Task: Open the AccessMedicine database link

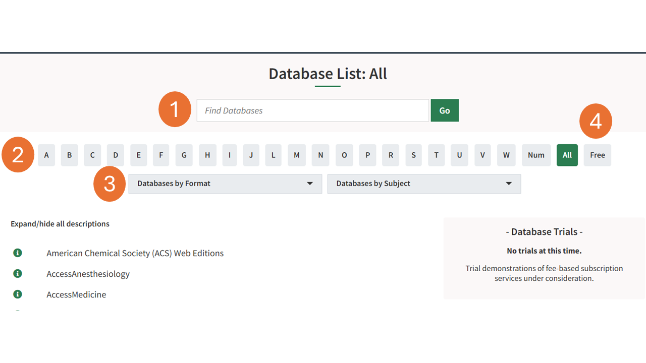Action: pos(76,294)
